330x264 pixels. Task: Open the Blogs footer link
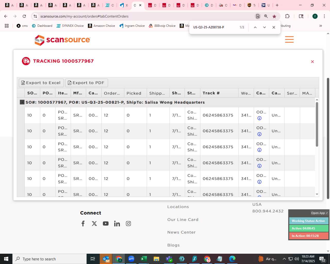(x=174, y=245)
